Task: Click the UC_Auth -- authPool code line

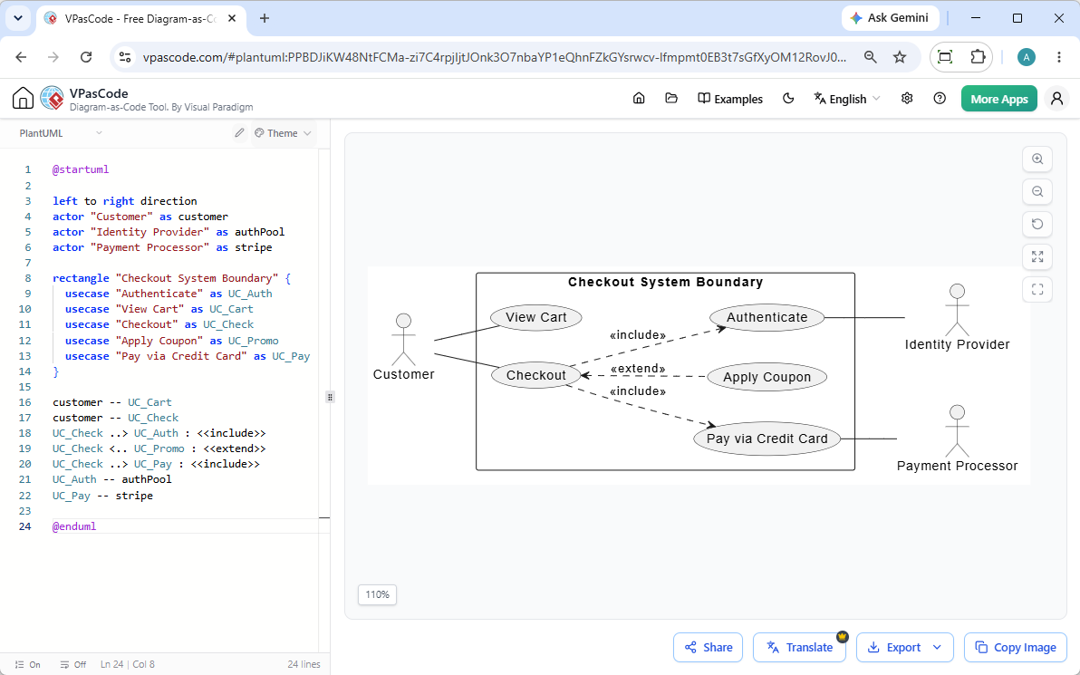Action: pos(111,479)
